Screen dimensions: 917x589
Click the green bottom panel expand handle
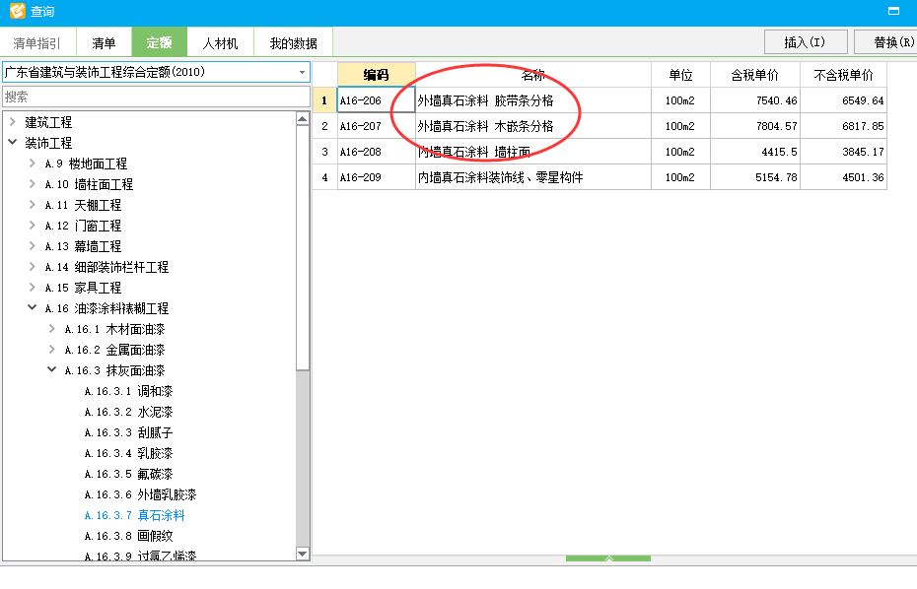click(x=608, y=558)
